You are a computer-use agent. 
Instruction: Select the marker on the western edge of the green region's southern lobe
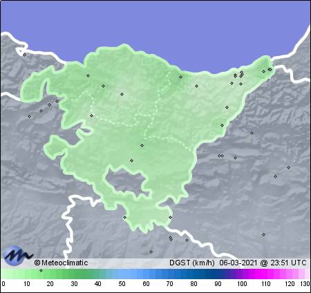(124, 217)
